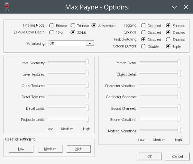
Task: Close the Max Payne Options window
Action: click(x=186, y=7)
